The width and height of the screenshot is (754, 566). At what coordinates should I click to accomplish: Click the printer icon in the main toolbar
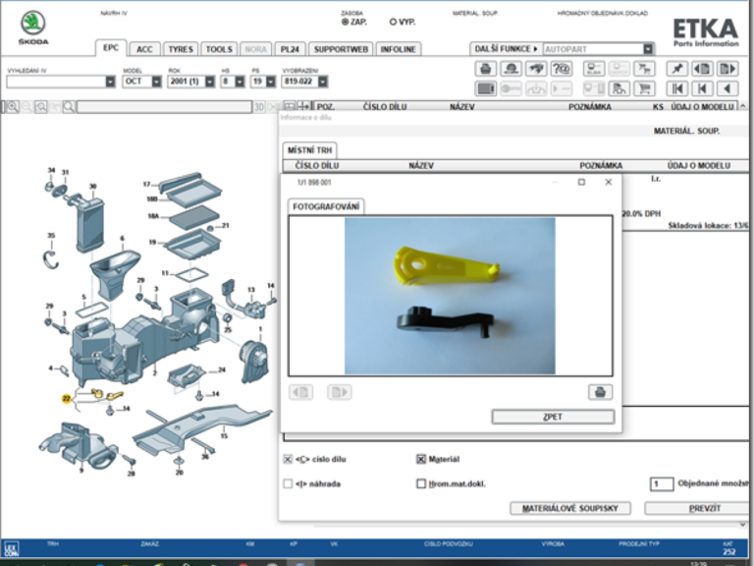(x=485, y=69)
